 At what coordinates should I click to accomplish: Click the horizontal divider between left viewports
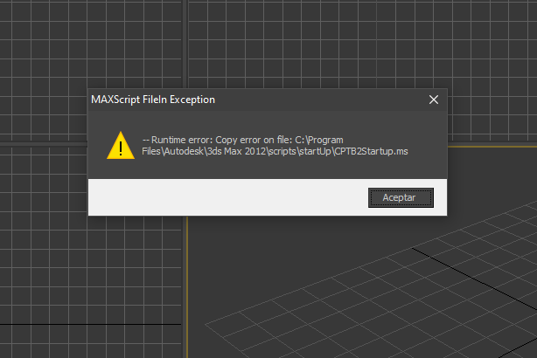point(44,144)
